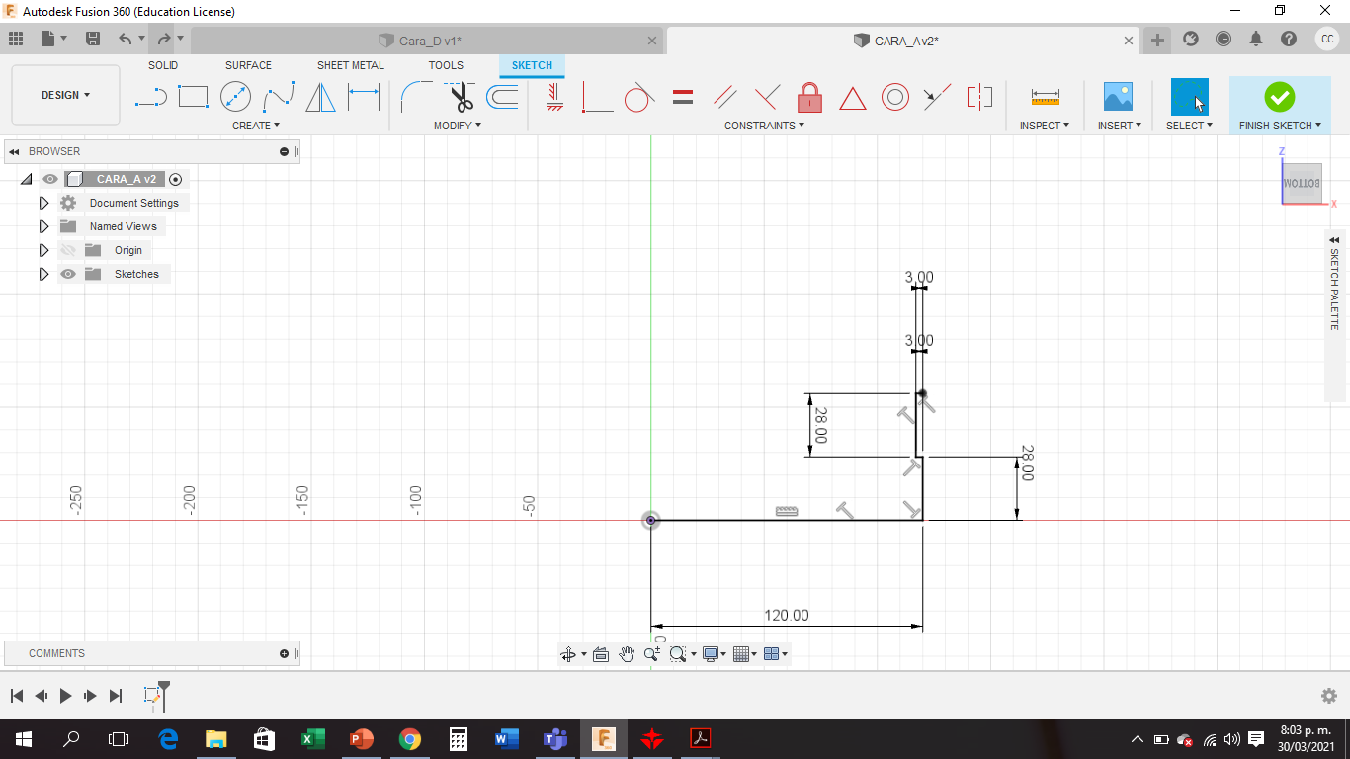1350x759 pixels.
Task: Apply the Symmetry constraint
Action: [979, 97]
